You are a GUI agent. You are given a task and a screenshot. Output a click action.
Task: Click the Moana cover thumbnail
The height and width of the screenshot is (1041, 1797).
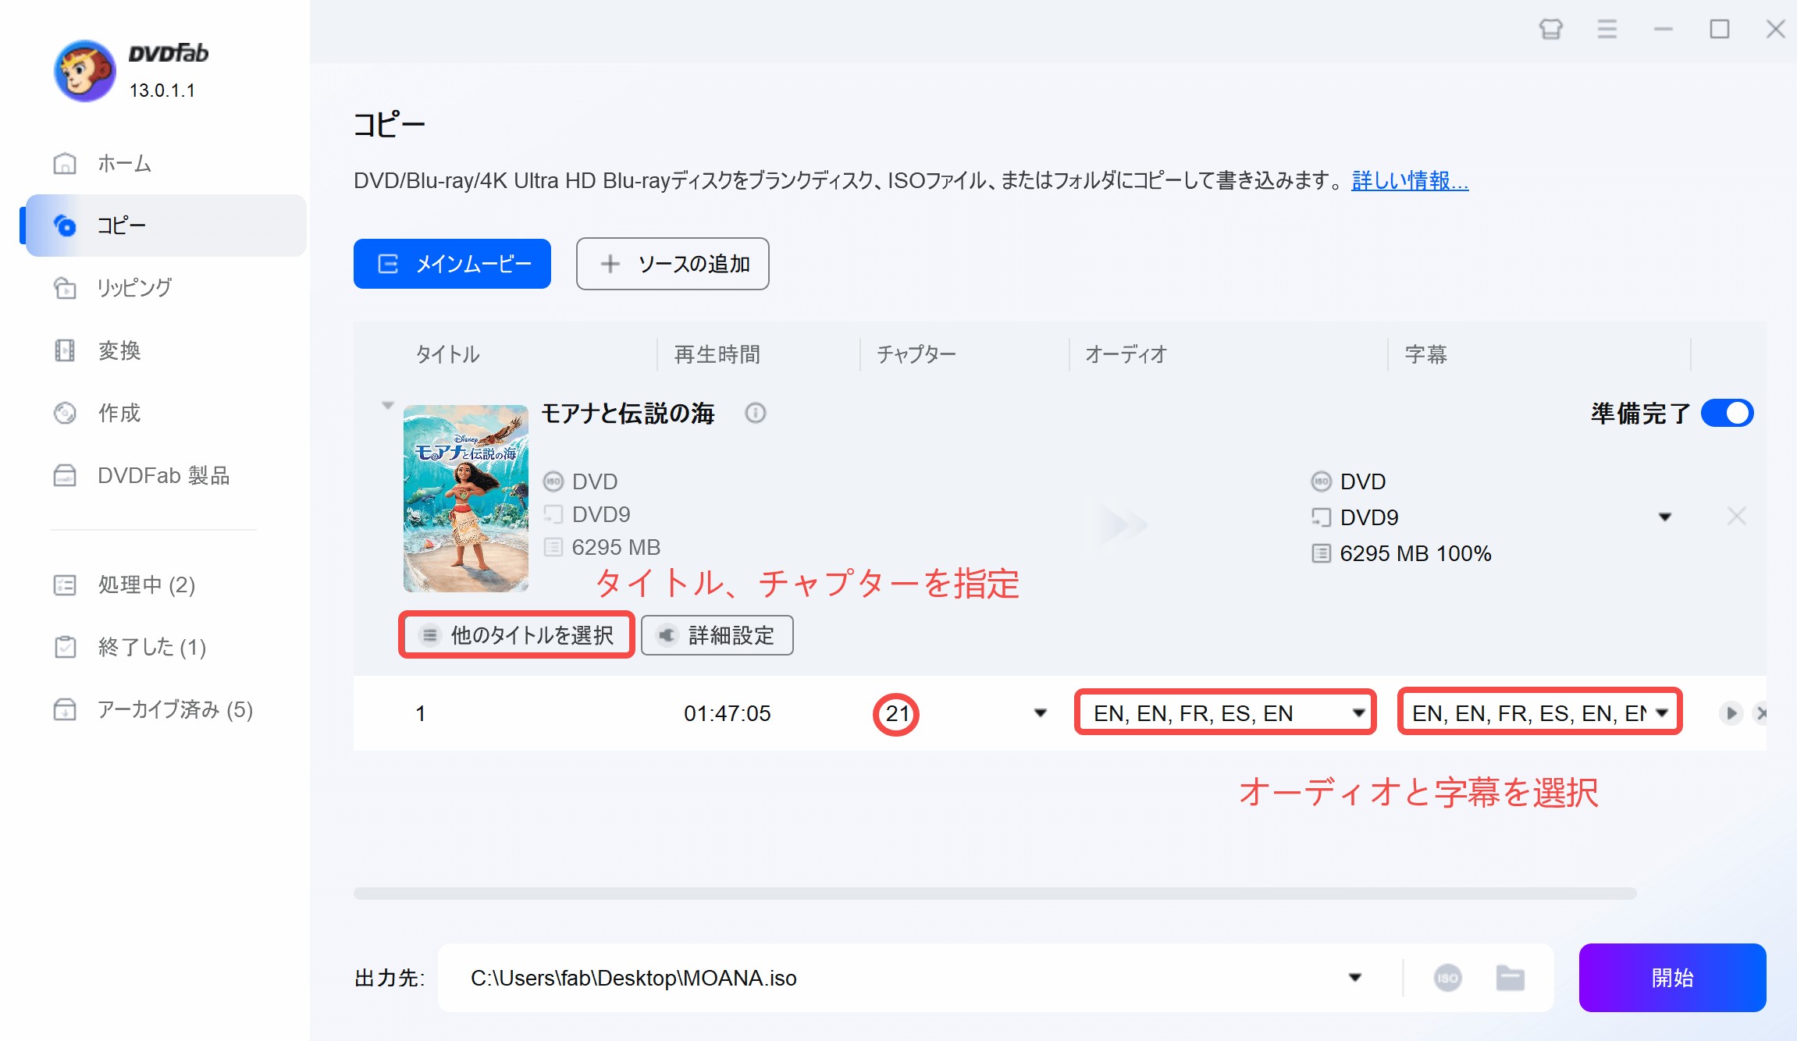coord(466,499)
